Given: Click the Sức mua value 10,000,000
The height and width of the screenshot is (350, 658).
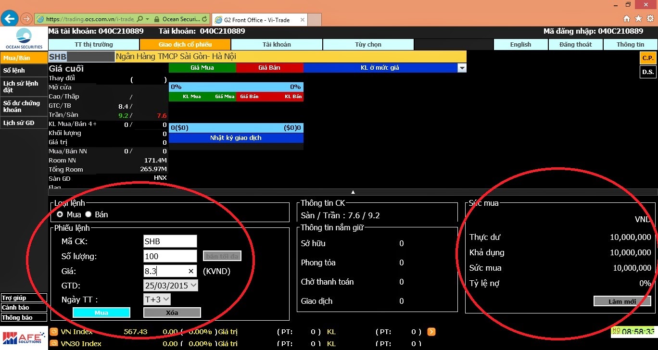Looking at the screenshot, I should [632, 268].
